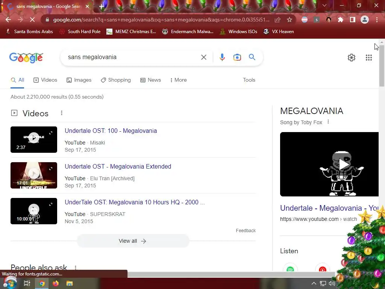Bookmark this page with star icon
This screenshot has width=385, height=289.
[x=290, y=20]
